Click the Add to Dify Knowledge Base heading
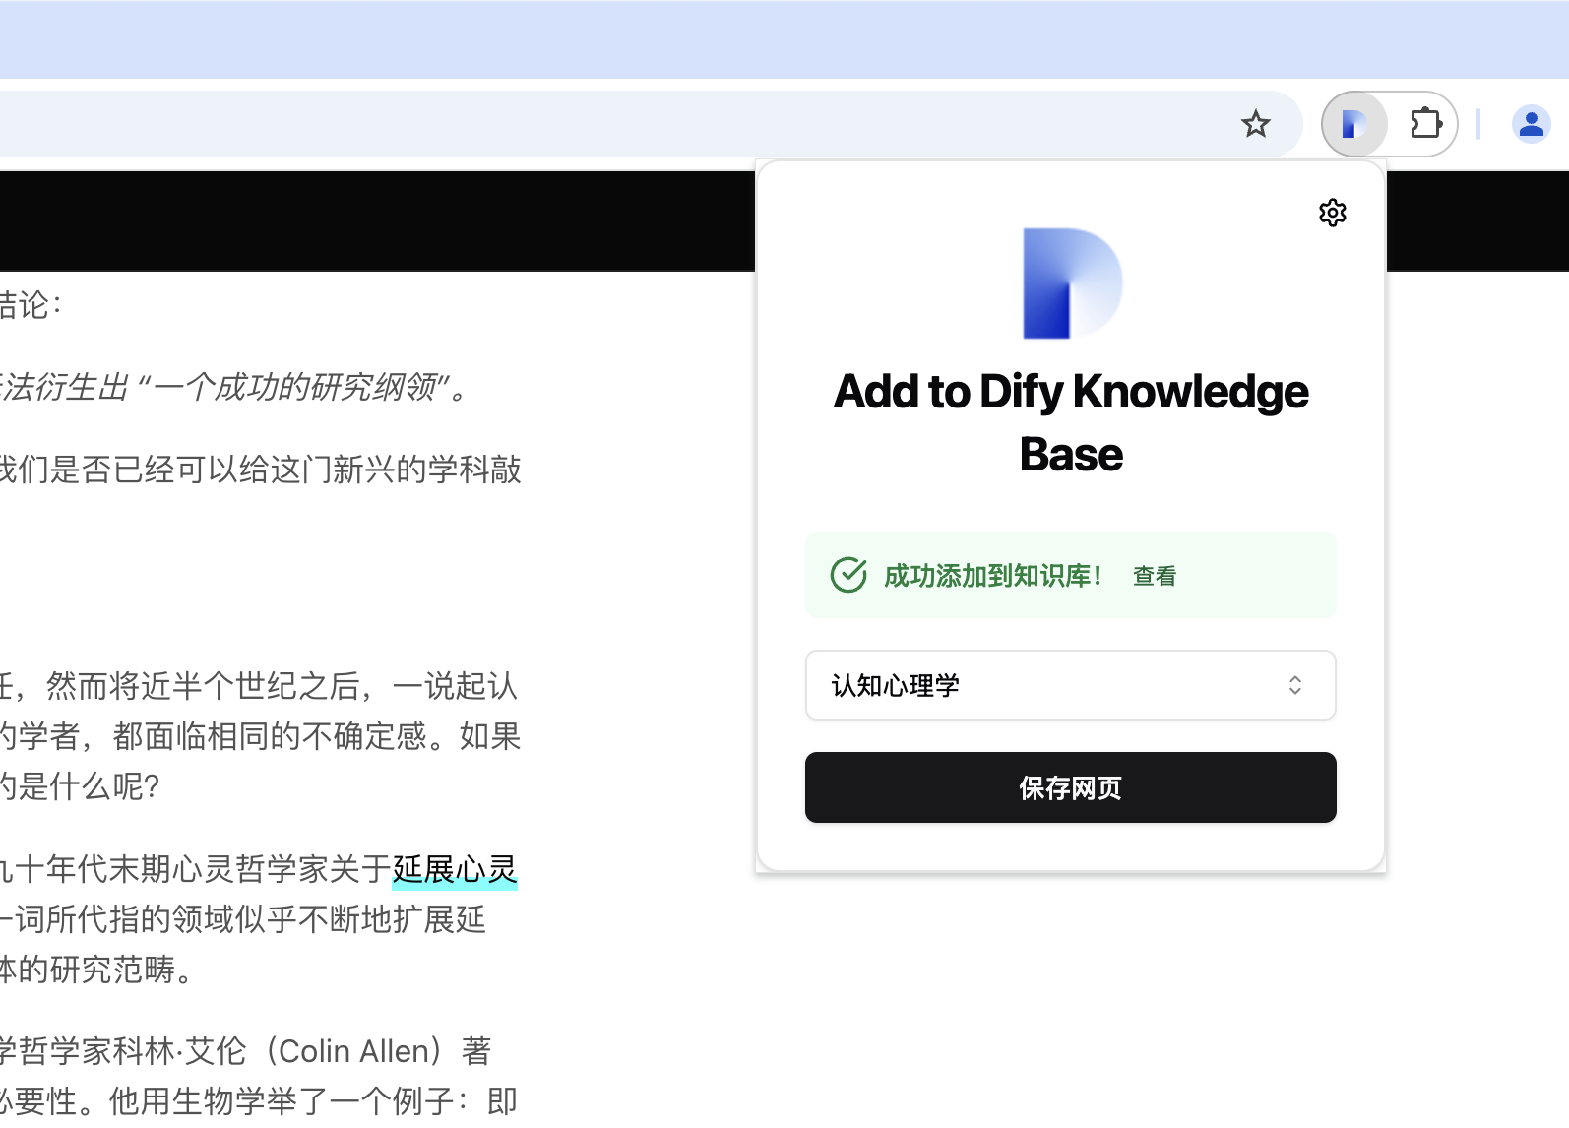This screenshot has height=1128, width=1569. (1071, 422)
